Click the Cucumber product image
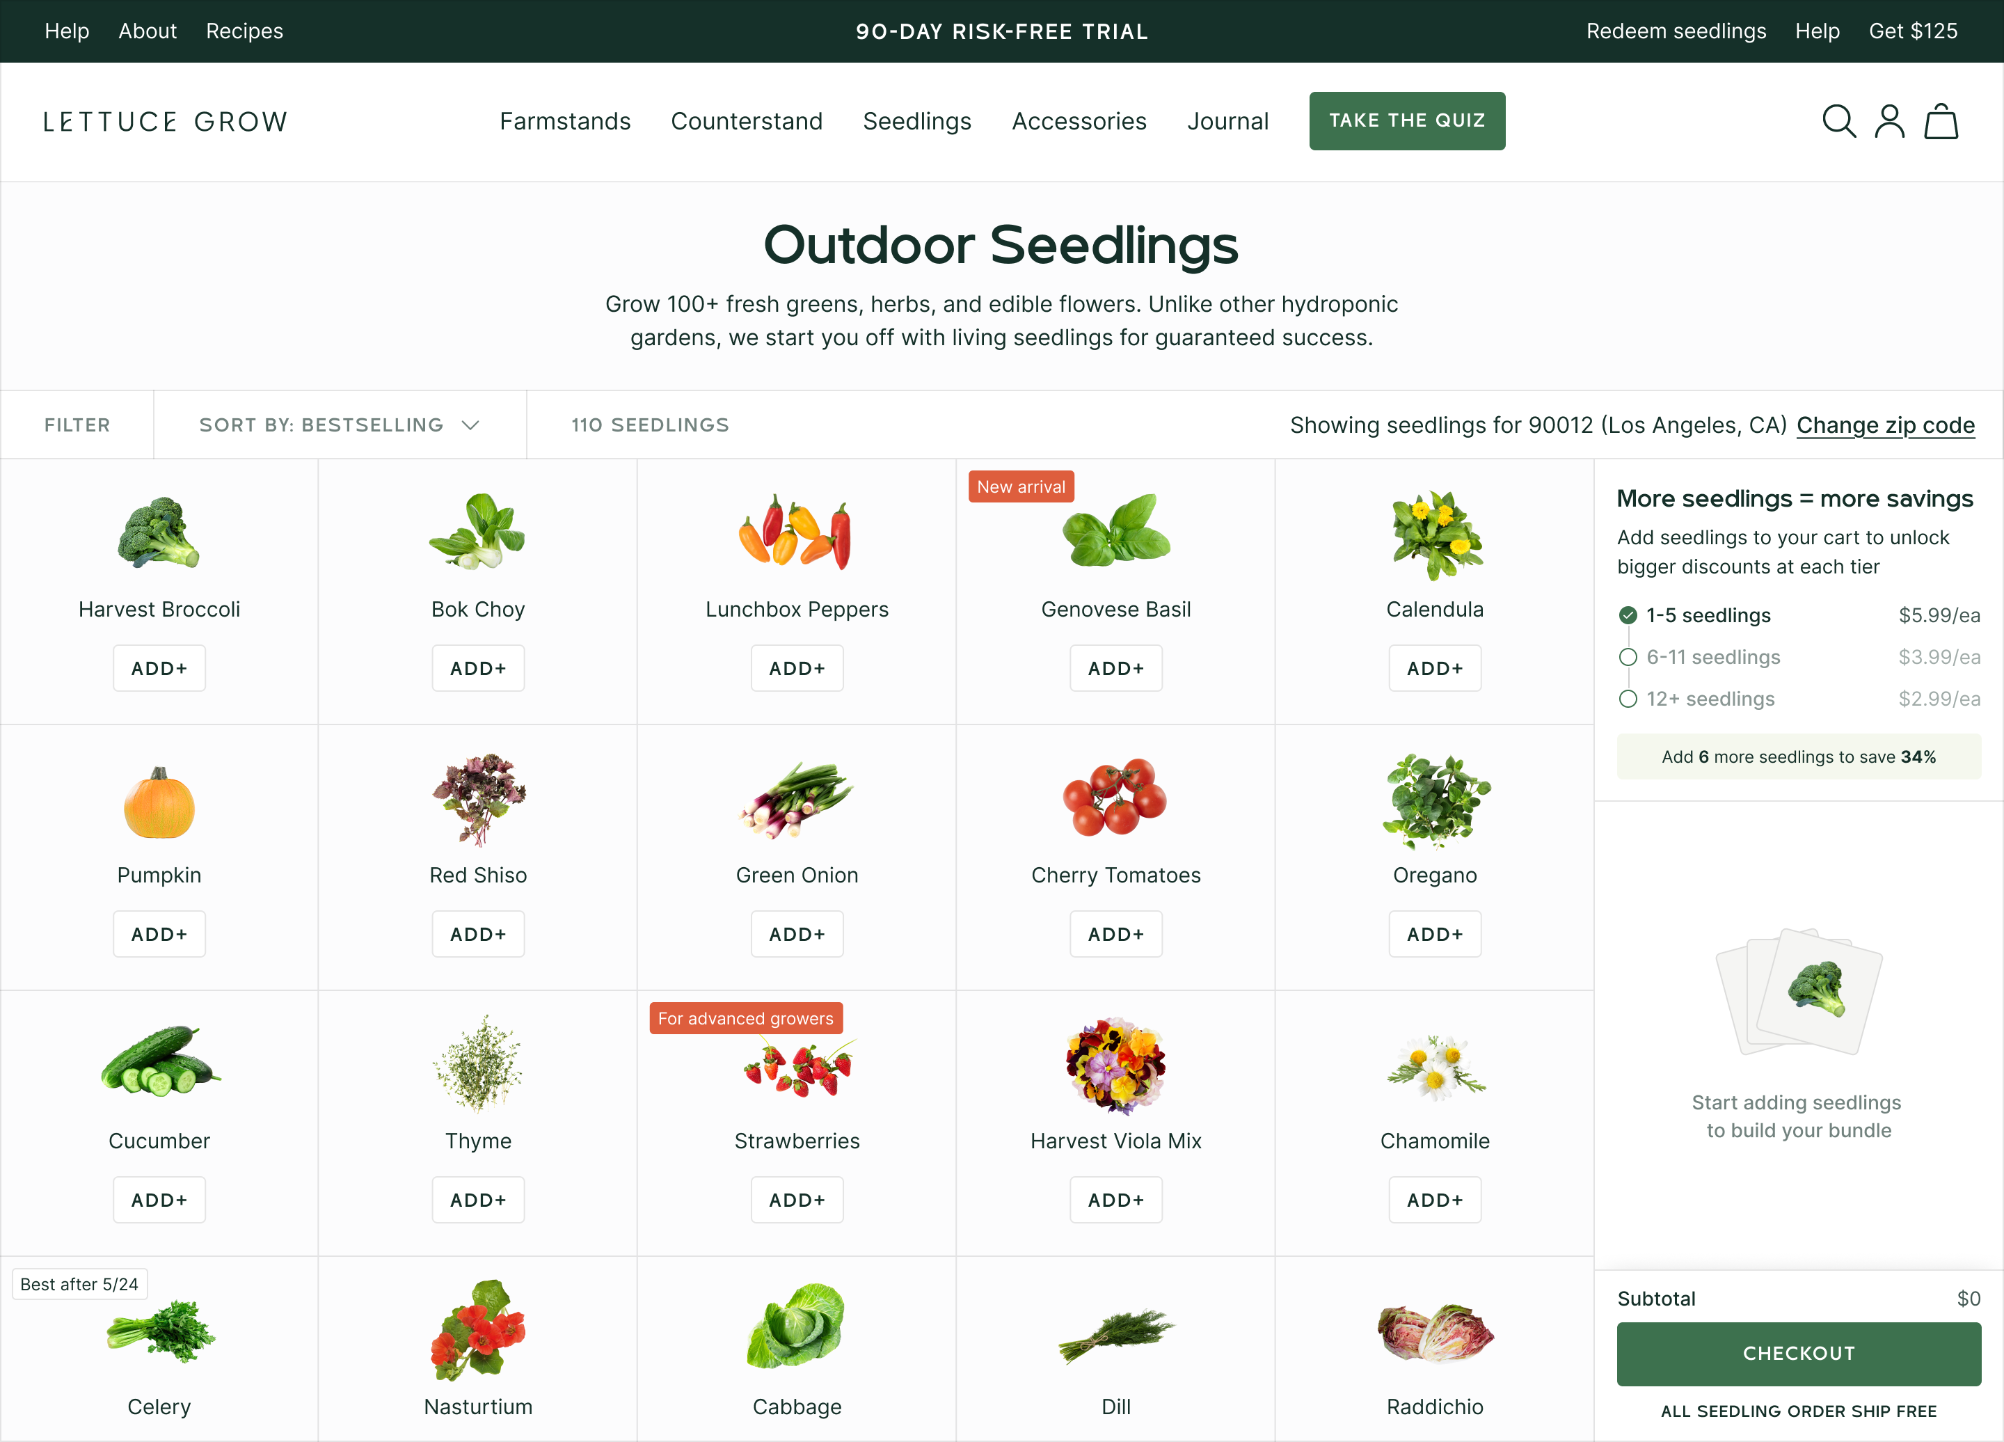2004x1442 pixels. (160, 1061)
